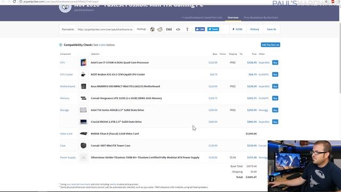Image resolution: width=341 pixels, height=192 pixels.
Task: Click the Titan X video card thumbnail
Action: [83, 134]
